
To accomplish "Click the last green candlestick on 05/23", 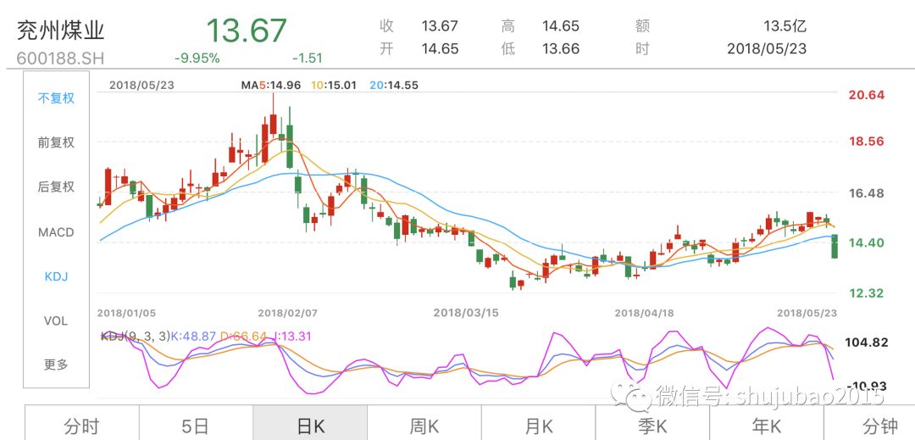I will point(835,246).
